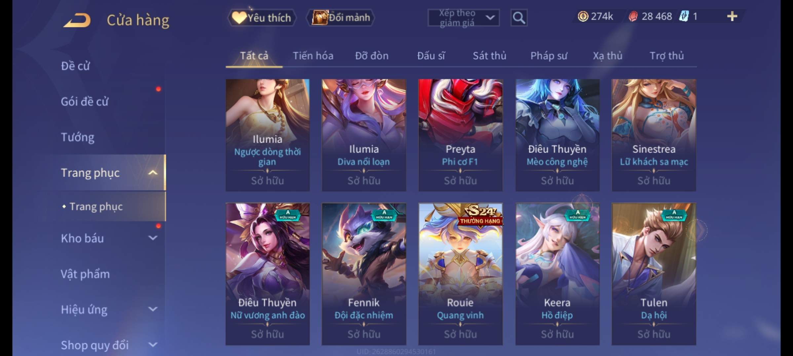Tap the red ruby currency icon
The width and height of the screenshot is (793, 356).
[633, 16]
